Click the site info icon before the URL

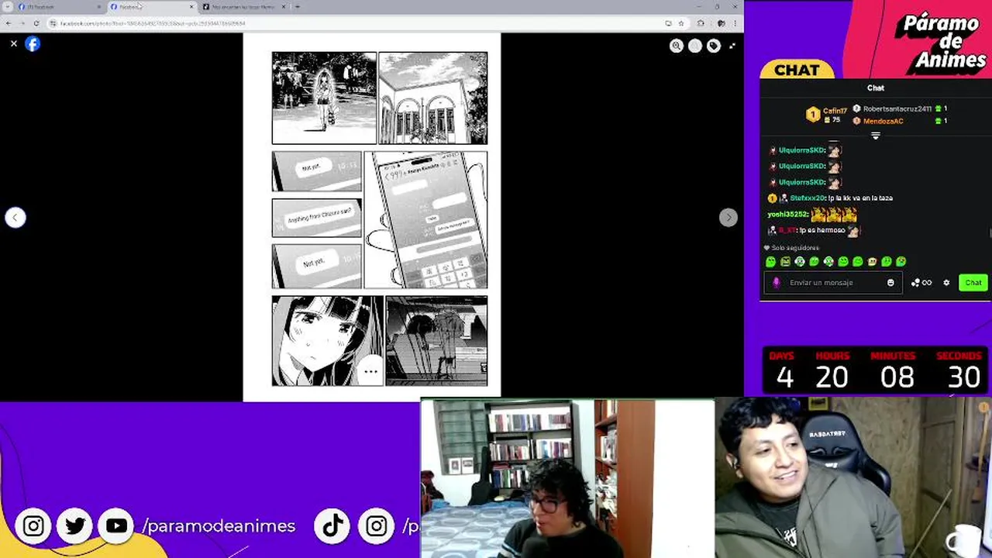pos(53,23)
